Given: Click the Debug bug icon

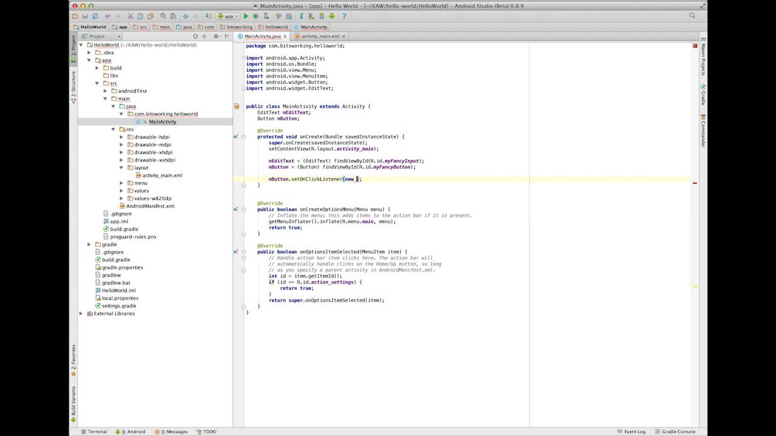Looking at the screenshot, I should tap(256, 16).
